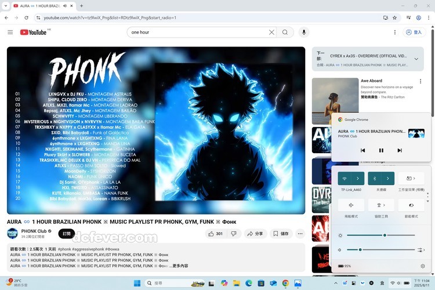Image resolution: width=435 pixels, height=290 pixels.
Task: Open Chrome's three-dot browser menu
Action: [429, 18]
